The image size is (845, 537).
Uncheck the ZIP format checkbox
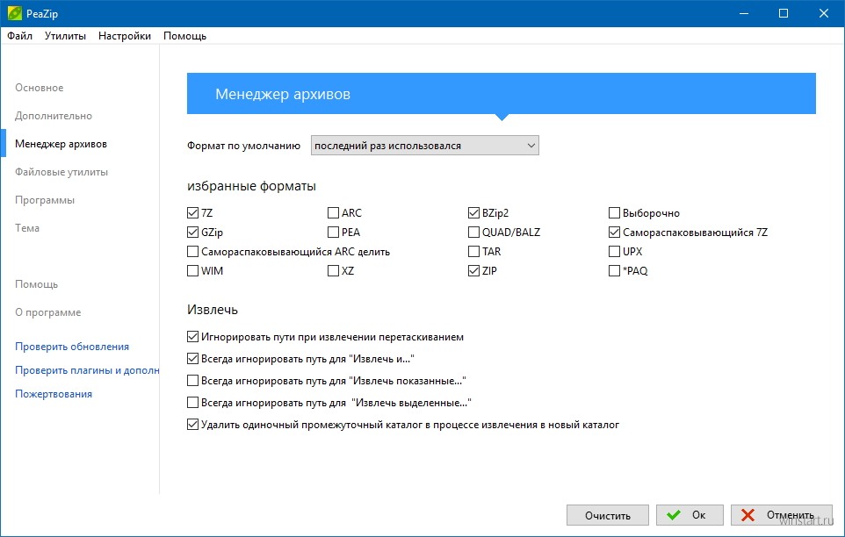tap(473, 270)
